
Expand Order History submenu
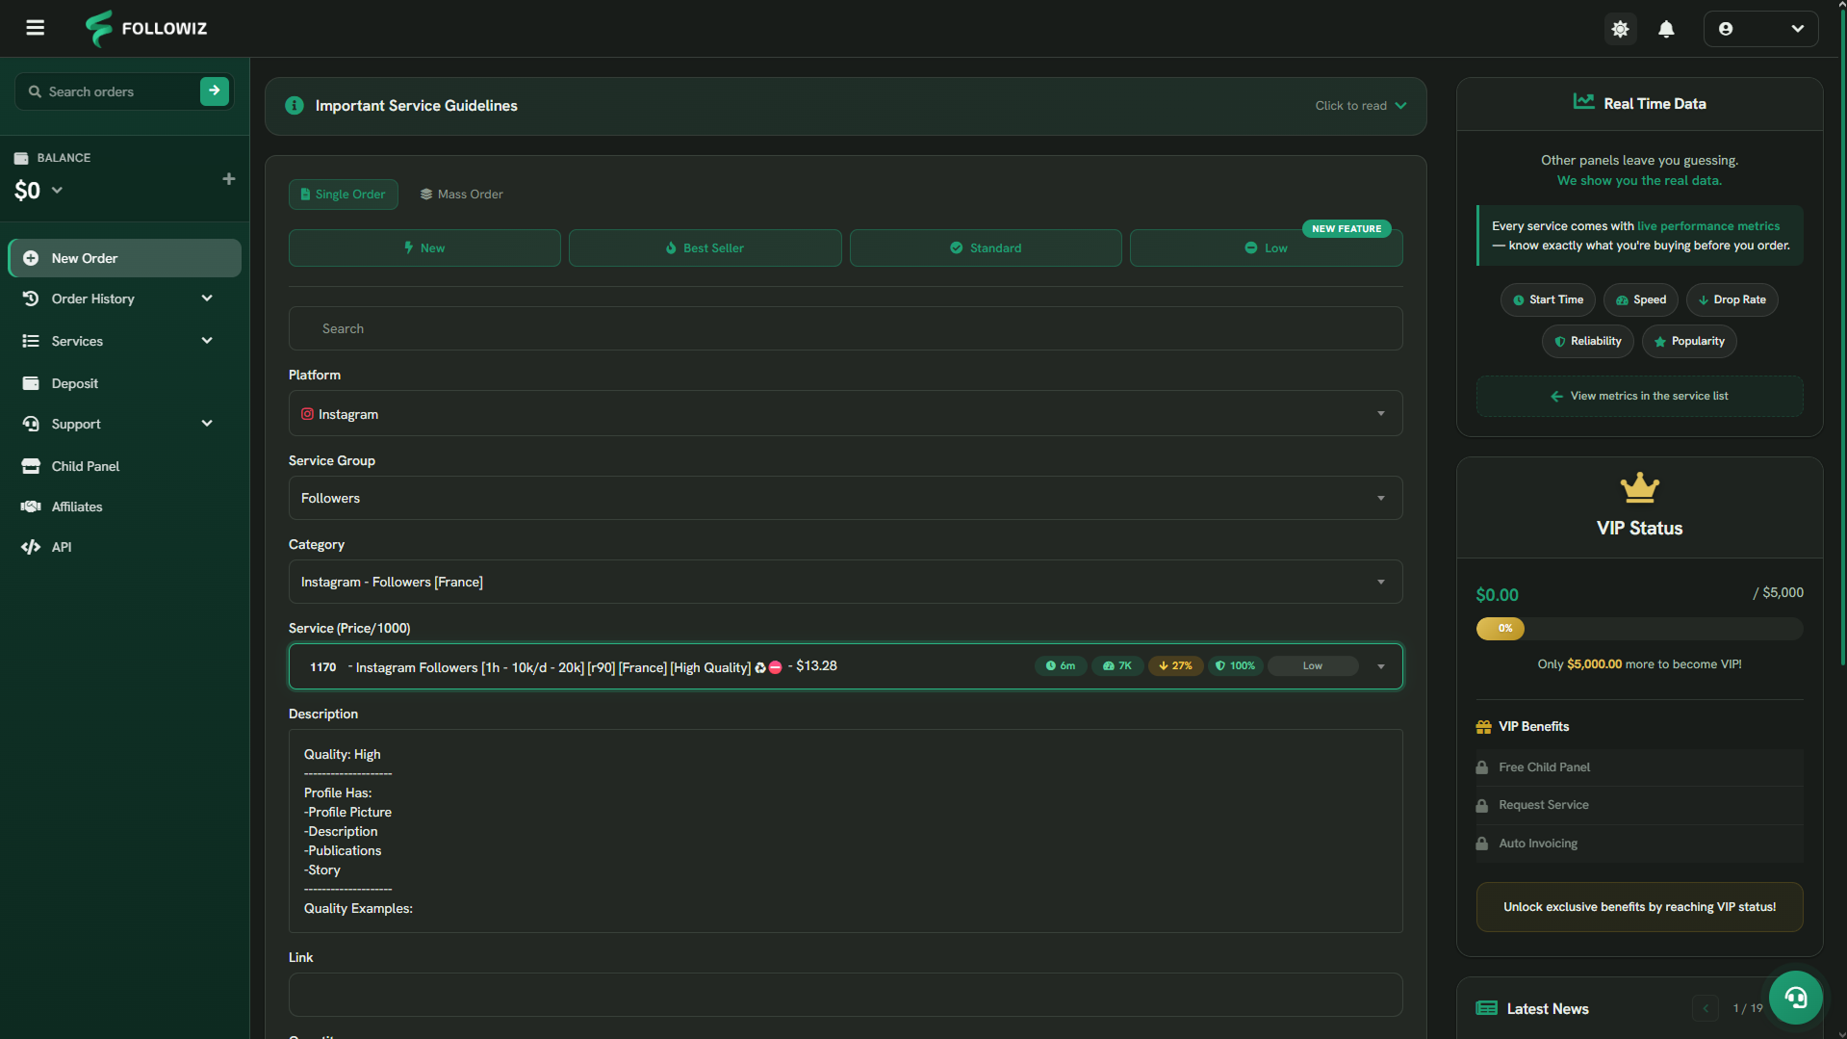click(207, 299)
